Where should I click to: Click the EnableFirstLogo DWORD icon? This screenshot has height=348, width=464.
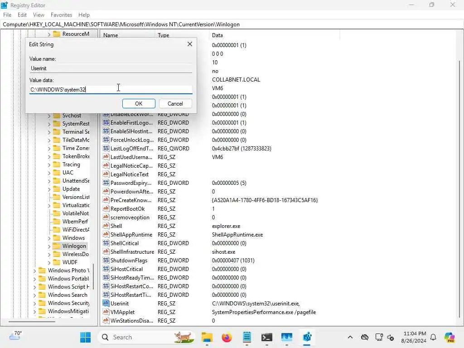coord(106,122)
